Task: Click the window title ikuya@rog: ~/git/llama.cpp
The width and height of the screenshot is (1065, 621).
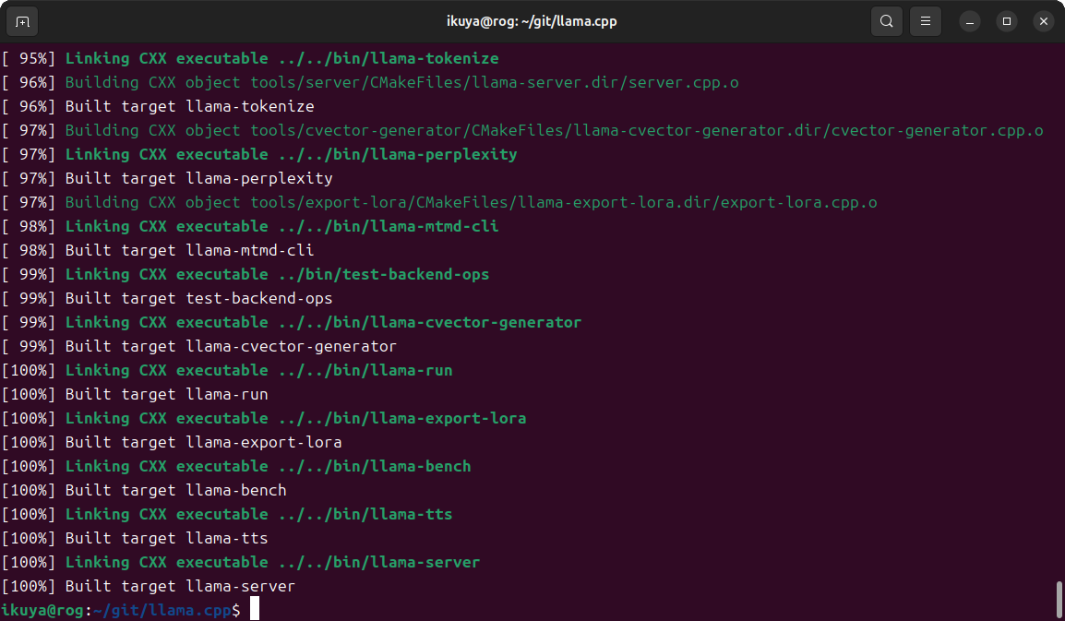Action: pyautogui.click(x=532, y=21)
